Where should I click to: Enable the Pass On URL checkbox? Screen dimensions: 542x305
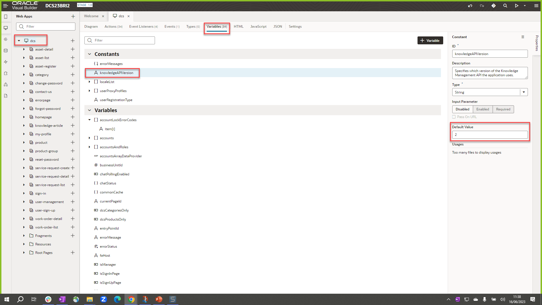tap(454, 117)
